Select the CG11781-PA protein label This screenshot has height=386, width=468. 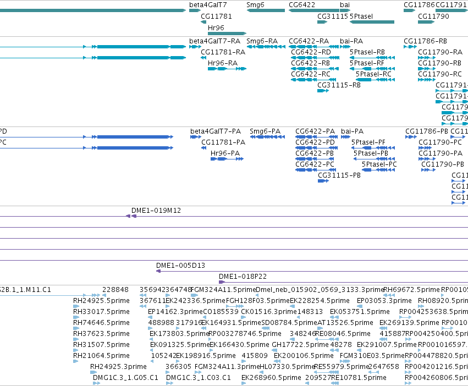(x=223, y=142)
